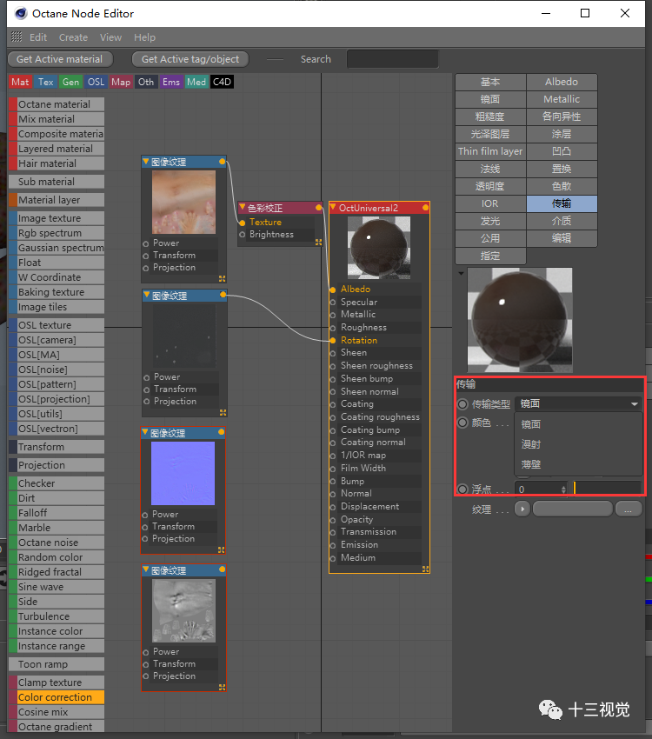Open the Help menu
Viewport: 652px width, 739px height.
click(144, 37)
